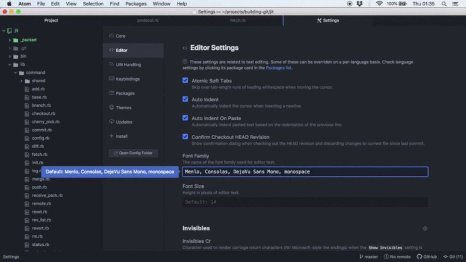
Task: Open status.rb in the tree
Action: (x=40, y=245)
